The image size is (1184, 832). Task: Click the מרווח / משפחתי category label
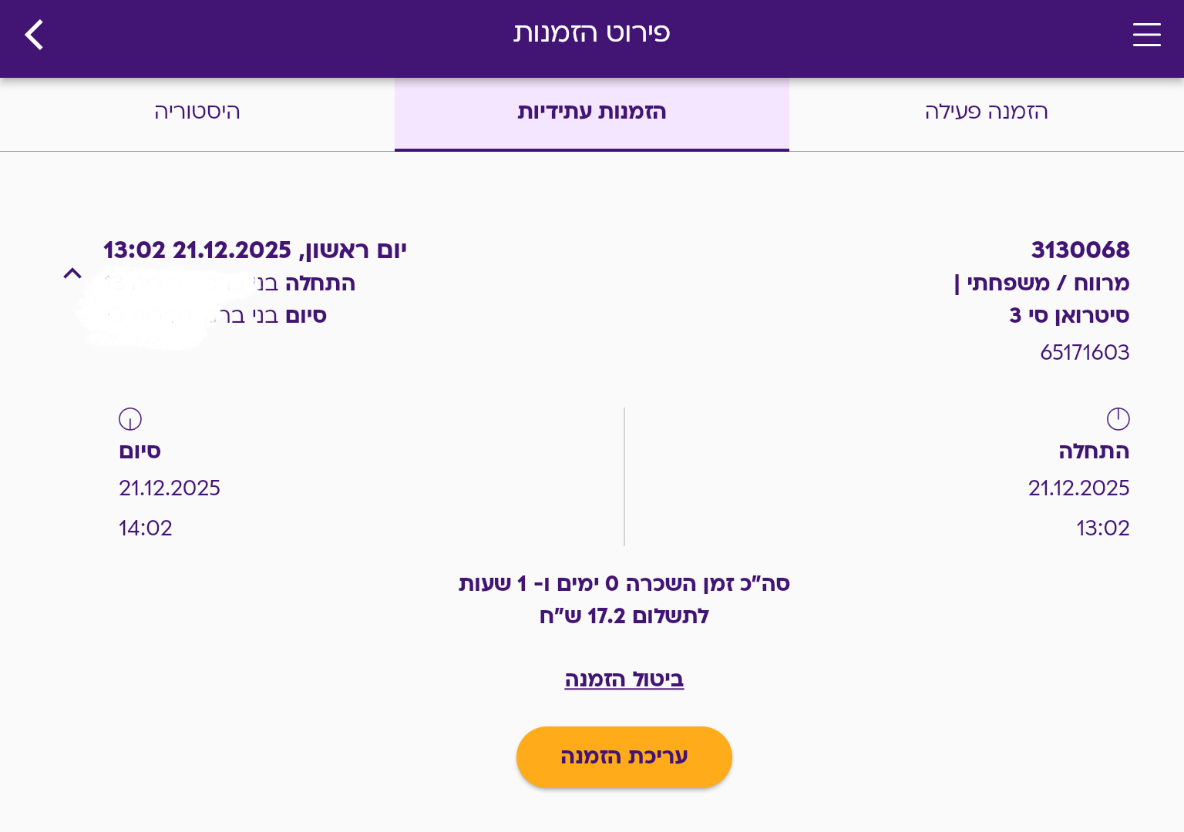1042,283
